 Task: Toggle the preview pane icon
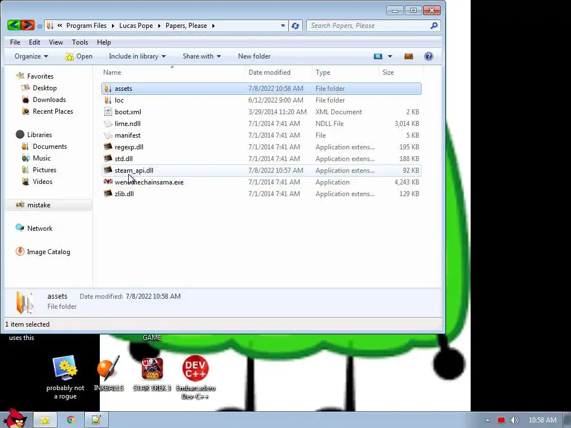click(x=409, y=56)
